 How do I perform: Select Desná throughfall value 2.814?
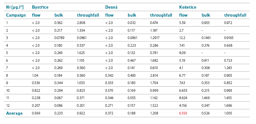coord(154,75)
